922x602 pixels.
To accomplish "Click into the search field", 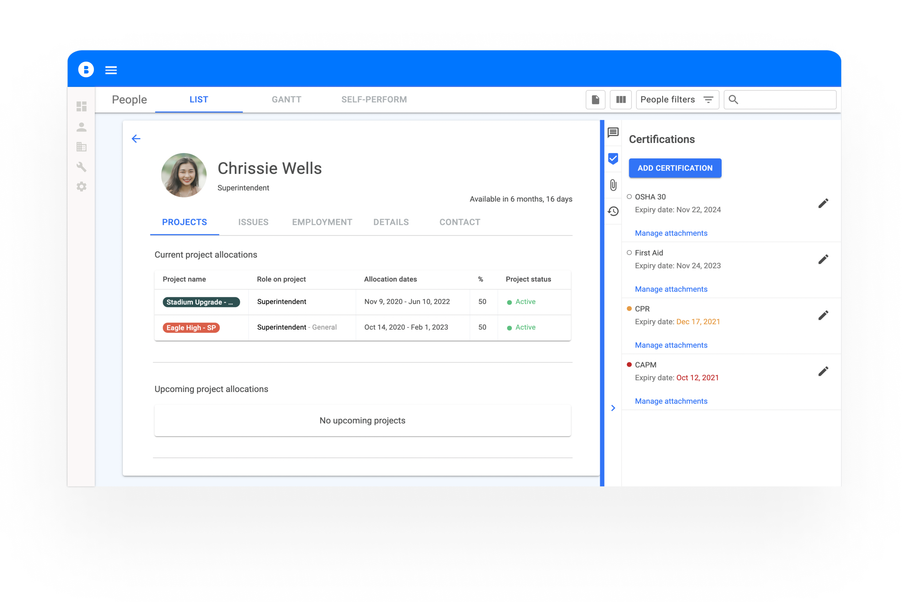I will pos(786,100).
